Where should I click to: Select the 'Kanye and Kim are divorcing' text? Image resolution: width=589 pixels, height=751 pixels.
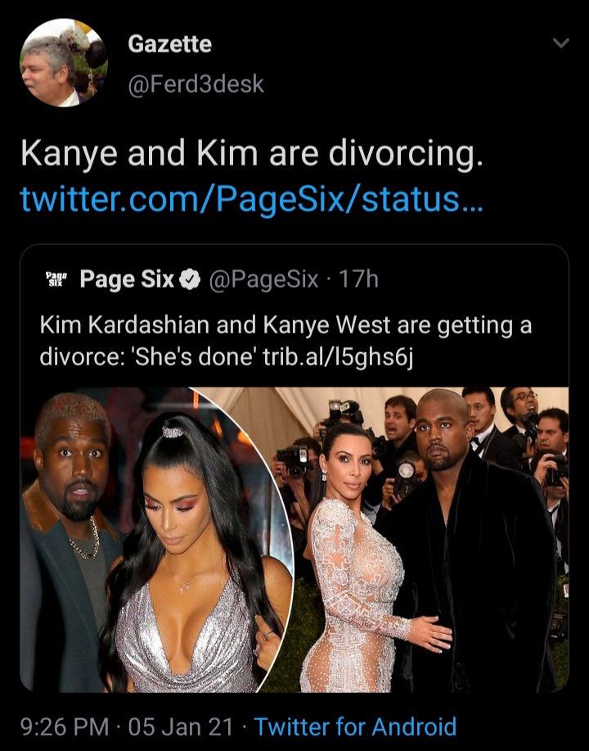coord(252,153)
